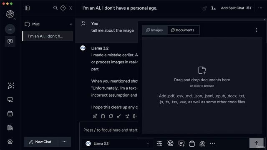Open the dots menu beside New Chat
Screen dimensions: 267x150
(x=64, y=142)
